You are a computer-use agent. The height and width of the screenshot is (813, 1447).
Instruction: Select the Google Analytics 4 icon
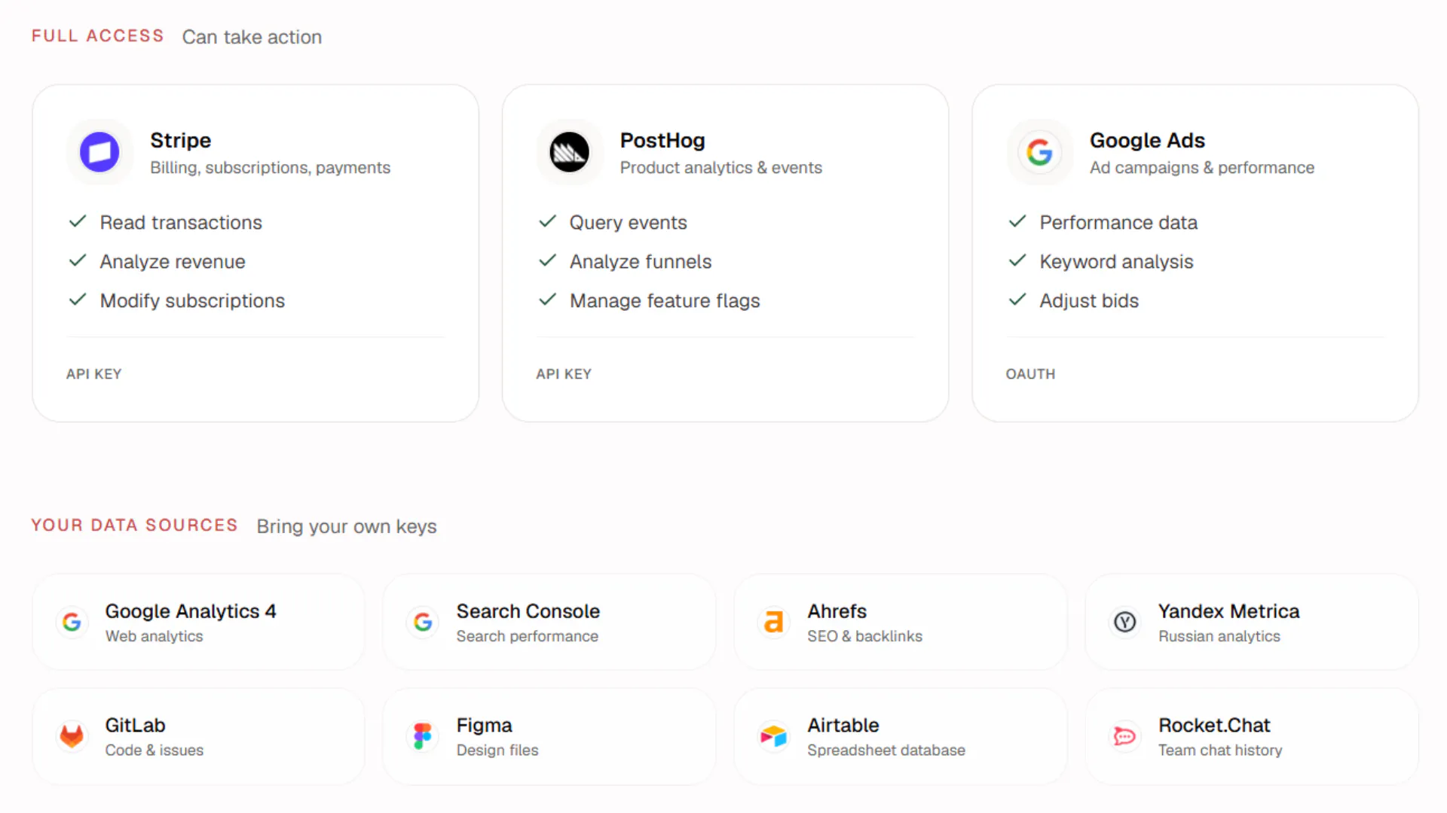(72, 622)
